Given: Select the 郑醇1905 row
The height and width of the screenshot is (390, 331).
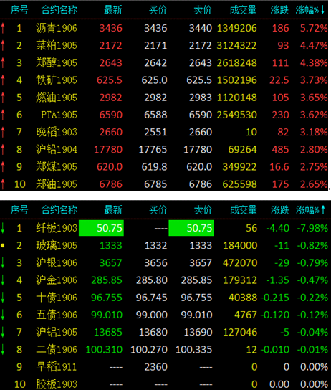Looking at the screenshot, I should coord(164,62).
